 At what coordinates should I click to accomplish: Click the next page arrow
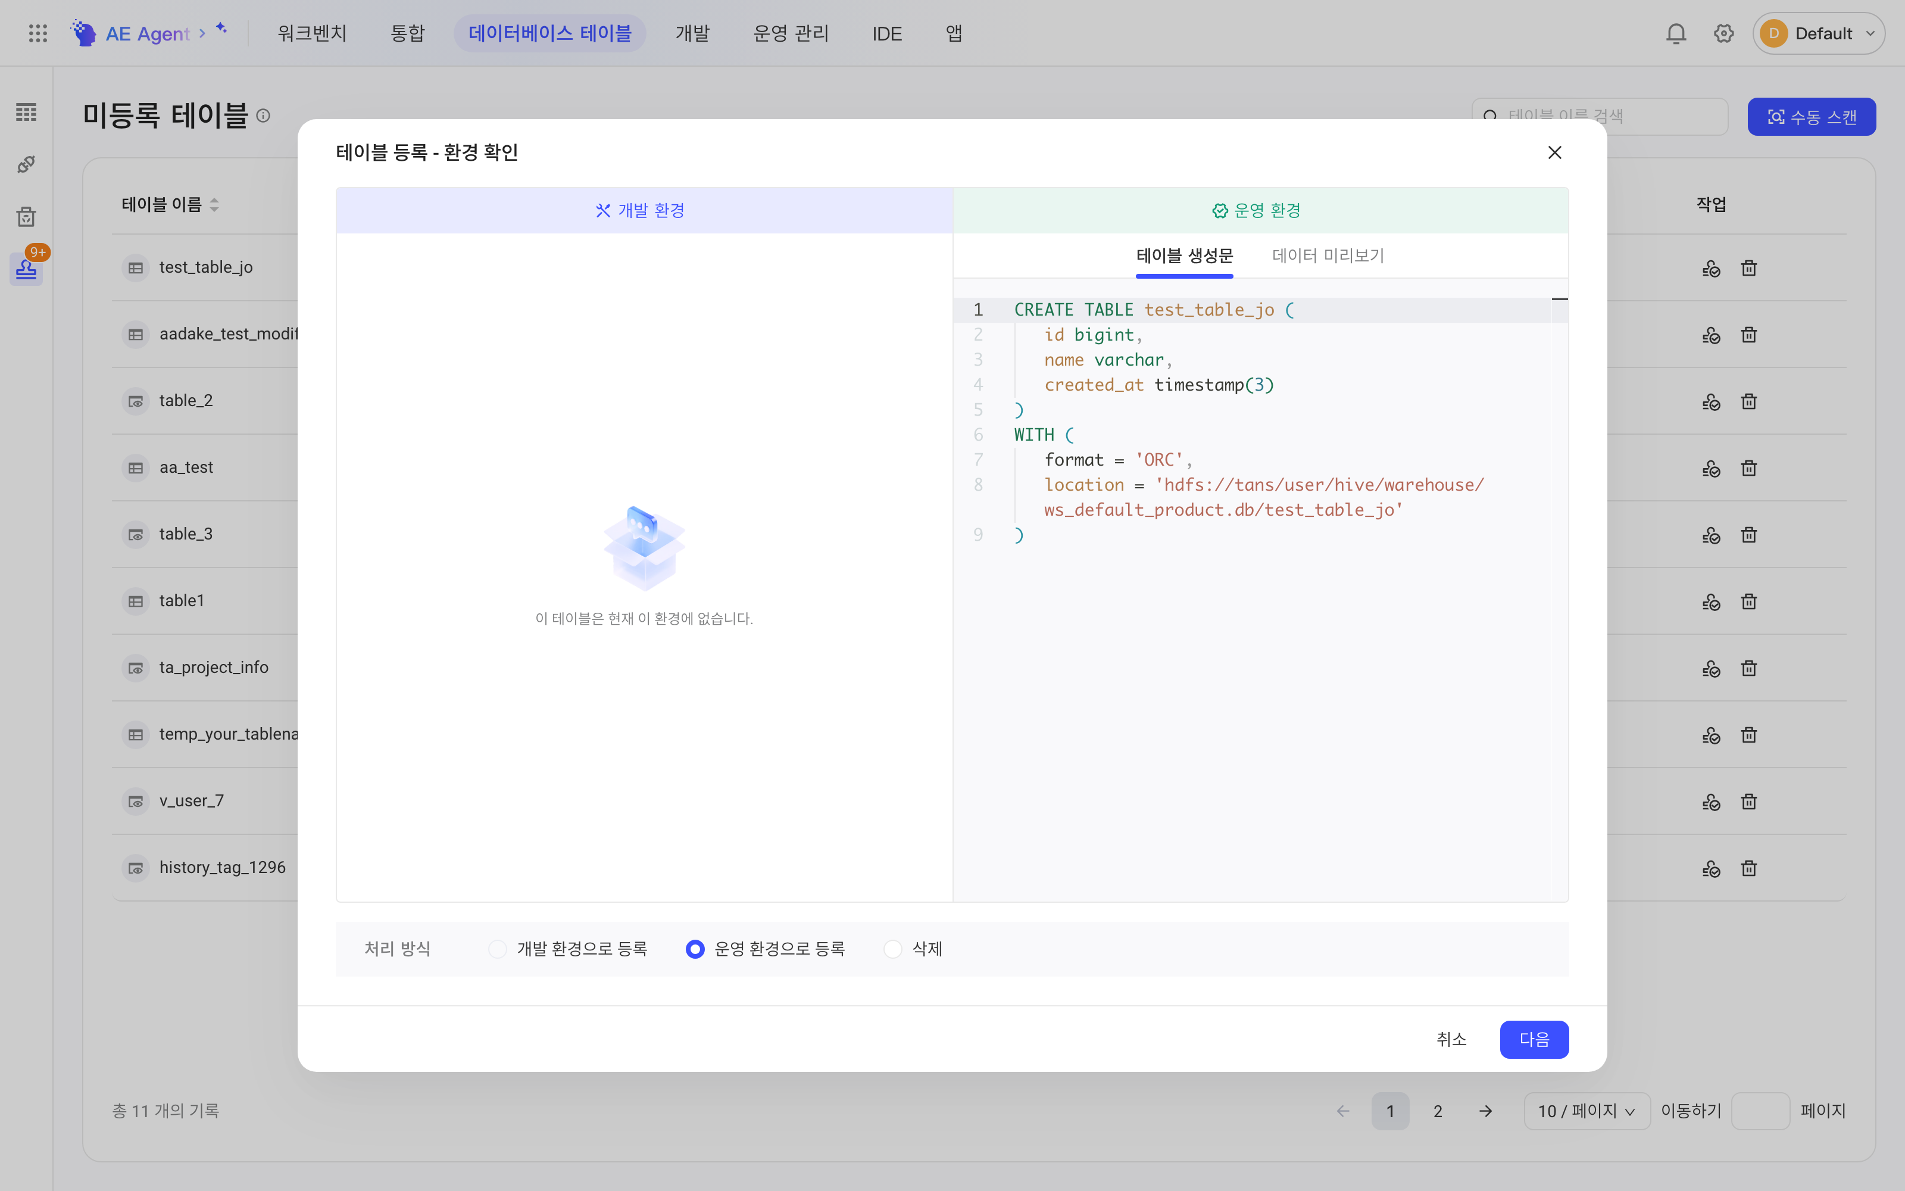(1485, 1111)
